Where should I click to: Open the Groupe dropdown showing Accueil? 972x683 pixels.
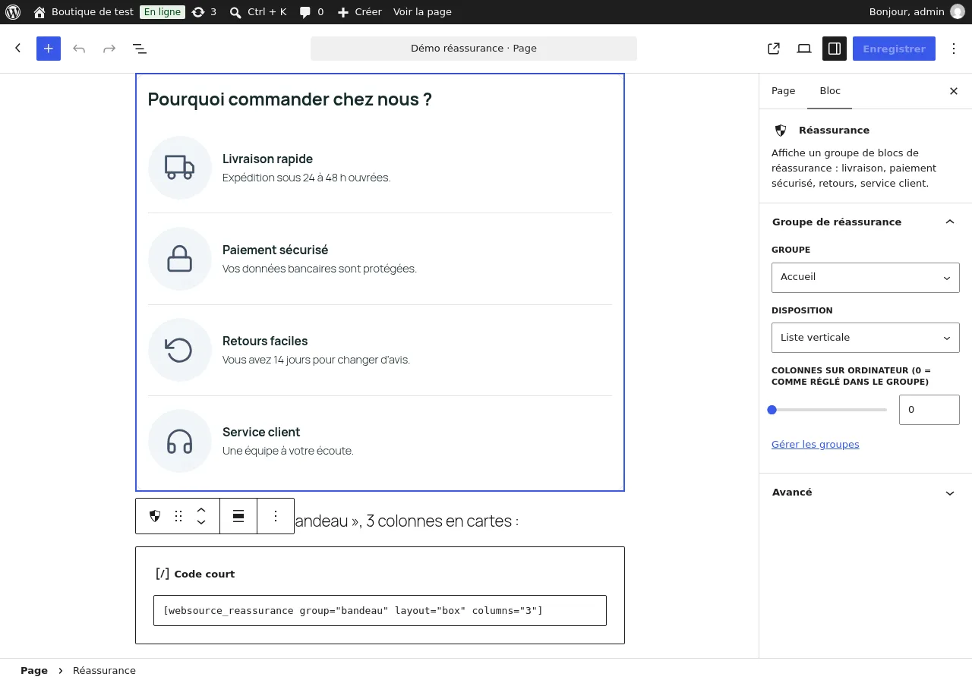[866, 278]
